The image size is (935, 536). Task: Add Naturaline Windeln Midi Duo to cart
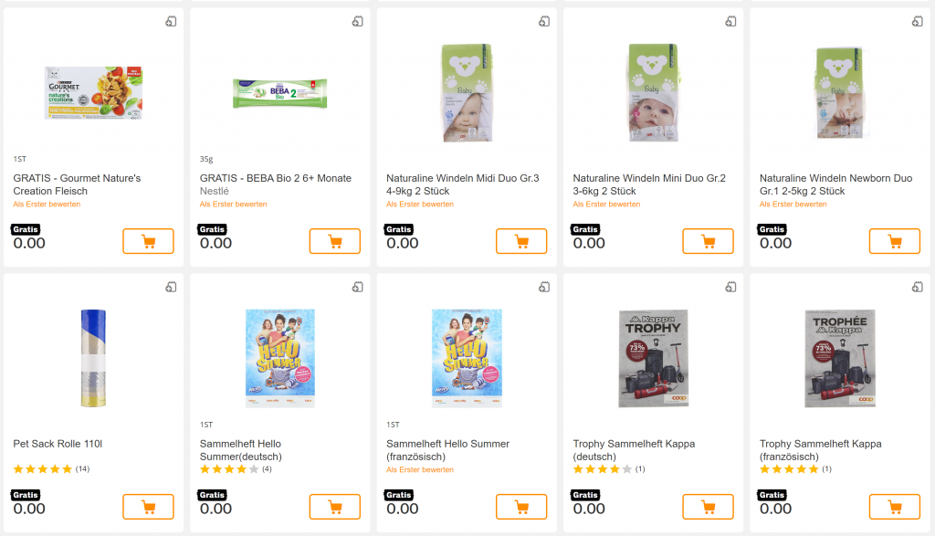coord(521,241)
